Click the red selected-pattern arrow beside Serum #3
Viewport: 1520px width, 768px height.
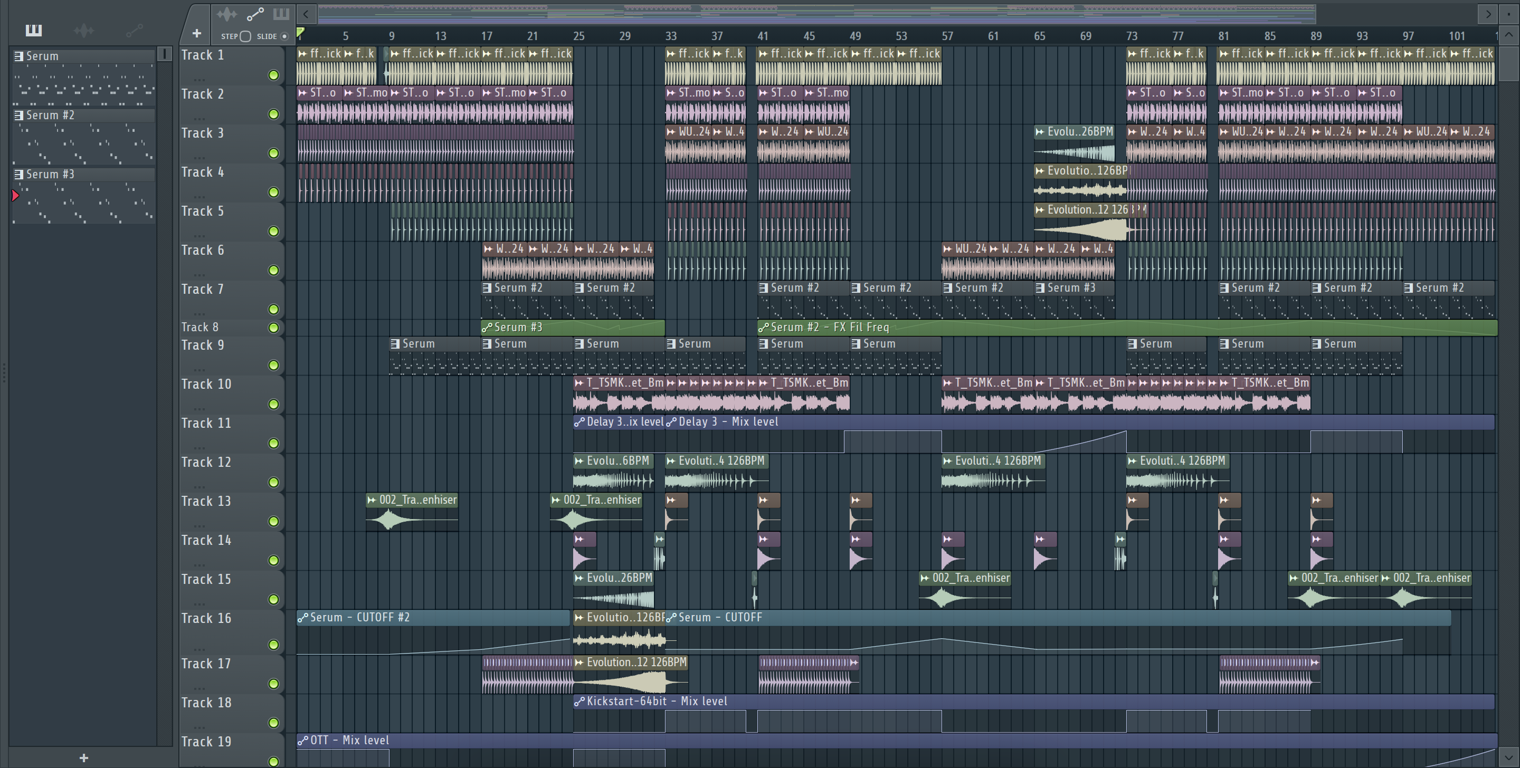(15, 195)
